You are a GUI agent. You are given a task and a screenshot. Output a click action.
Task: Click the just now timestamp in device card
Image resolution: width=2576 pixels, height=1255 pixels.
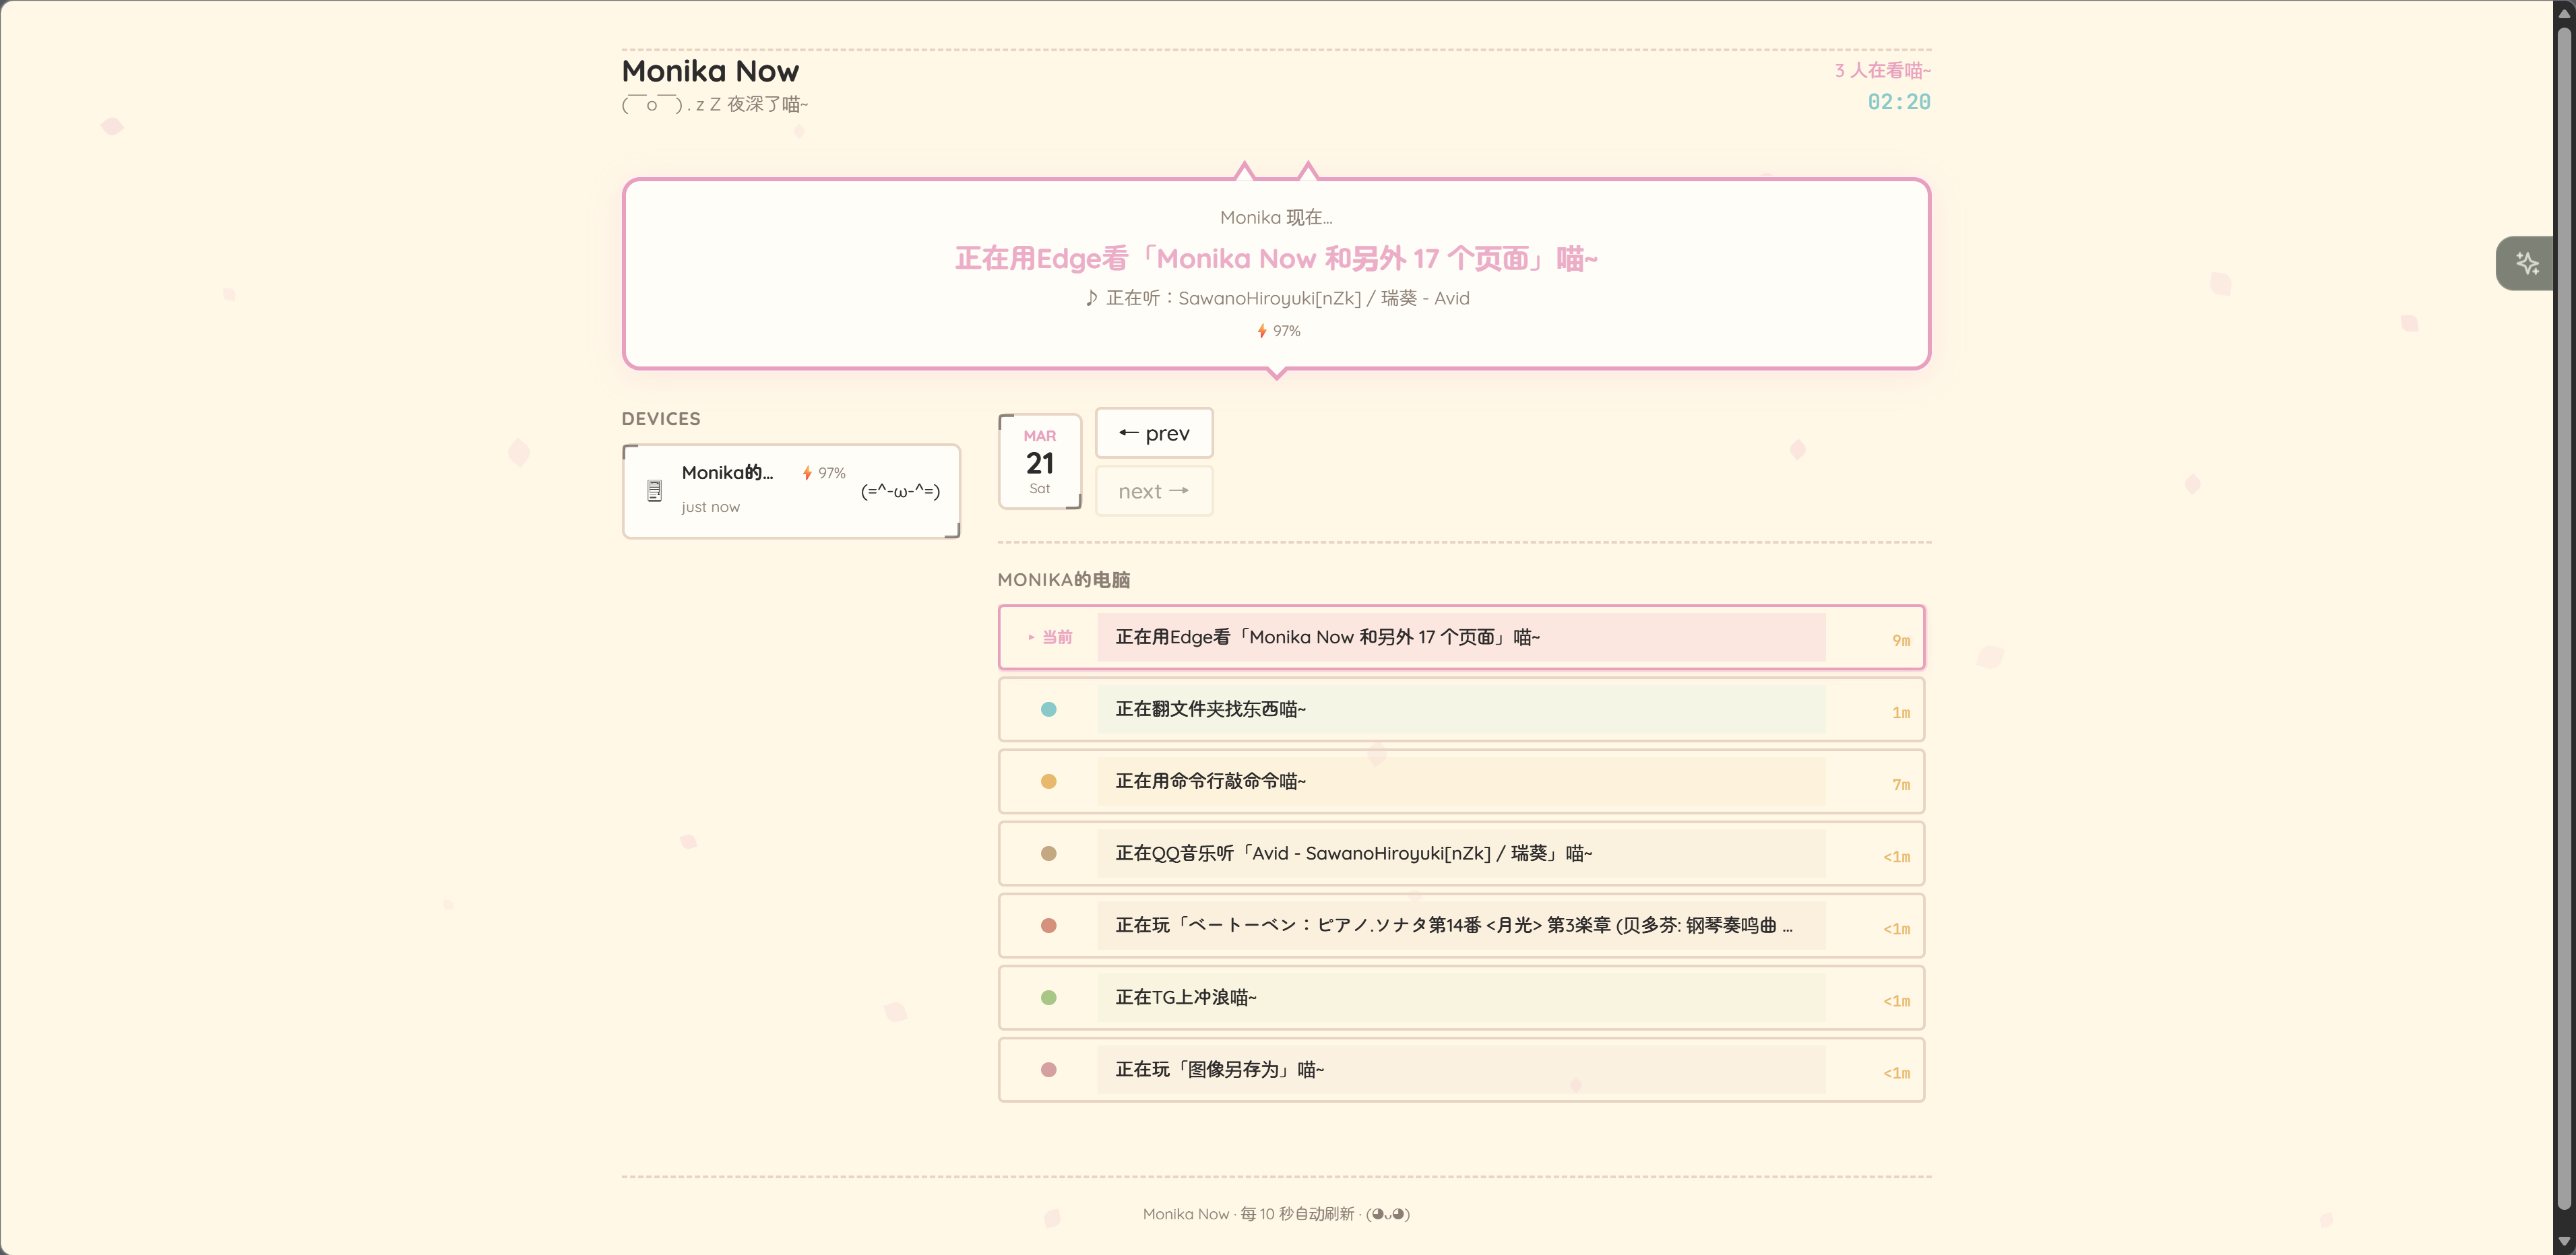(711, 507)
